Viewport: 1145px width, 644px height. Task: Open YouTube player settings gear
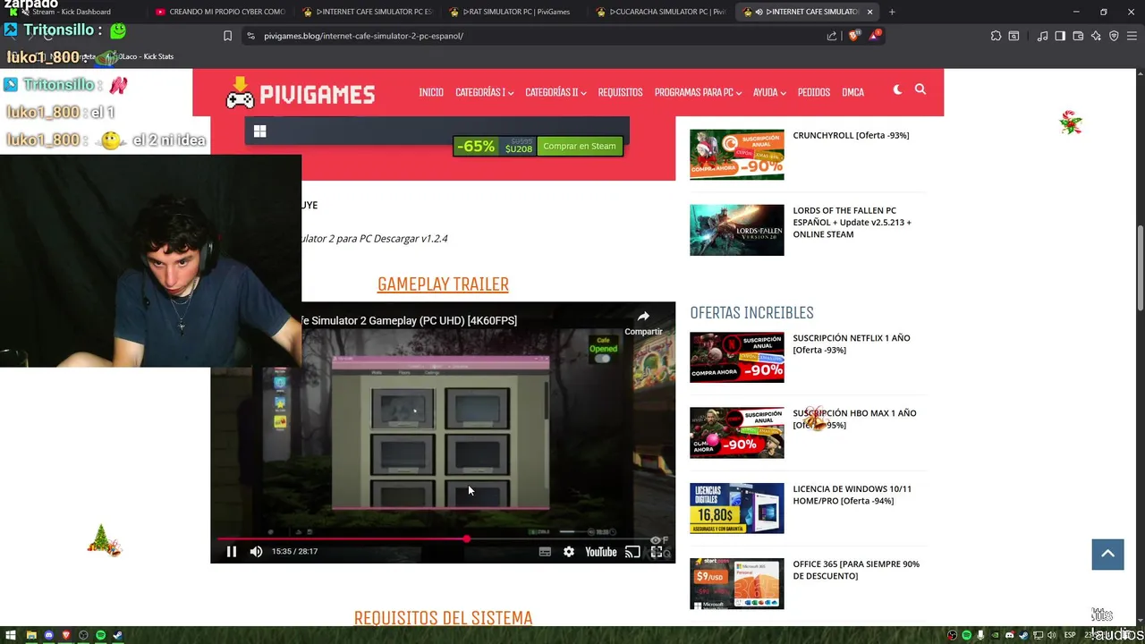pyautogui.click(x=569, y=552)
